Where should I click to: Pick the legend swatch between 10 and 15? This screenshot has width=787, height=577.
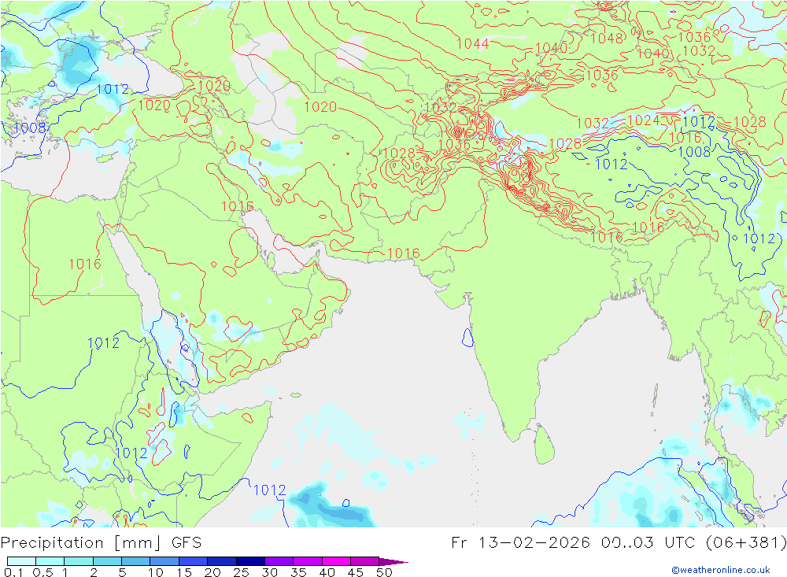coord(164,561)
